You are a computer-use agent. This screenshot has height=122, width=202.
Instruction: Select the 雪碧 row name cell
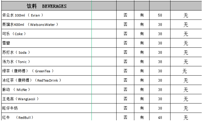pos(47,43)
